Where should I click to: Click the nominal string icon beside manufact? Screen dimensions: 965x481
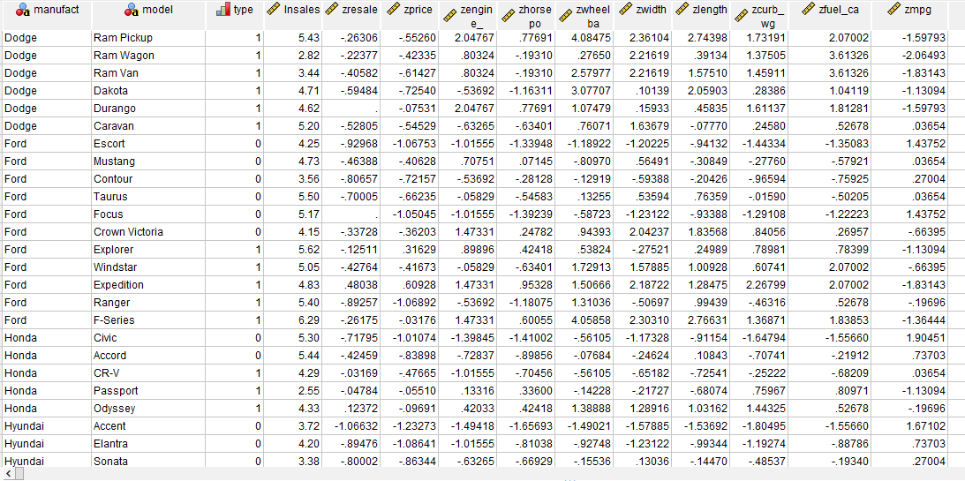pos(23,10)
